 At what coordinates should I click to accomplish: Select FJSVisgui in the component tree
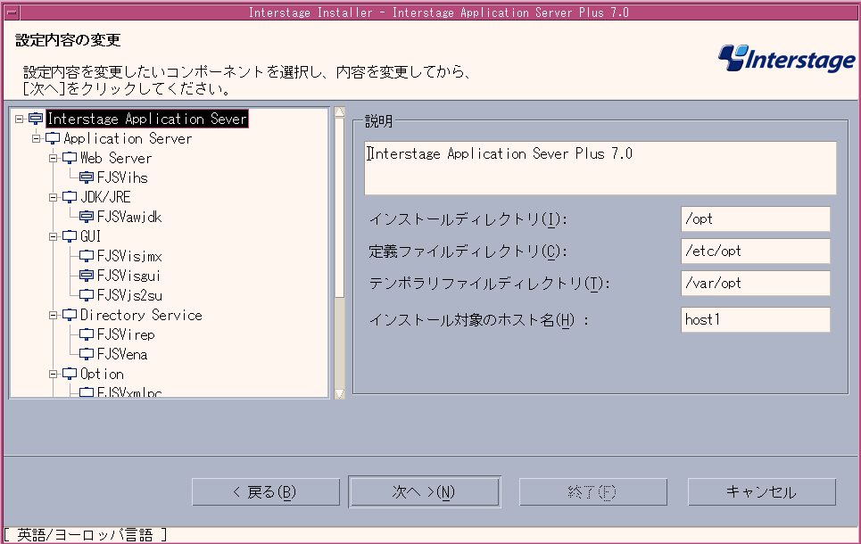coord(128,276)
